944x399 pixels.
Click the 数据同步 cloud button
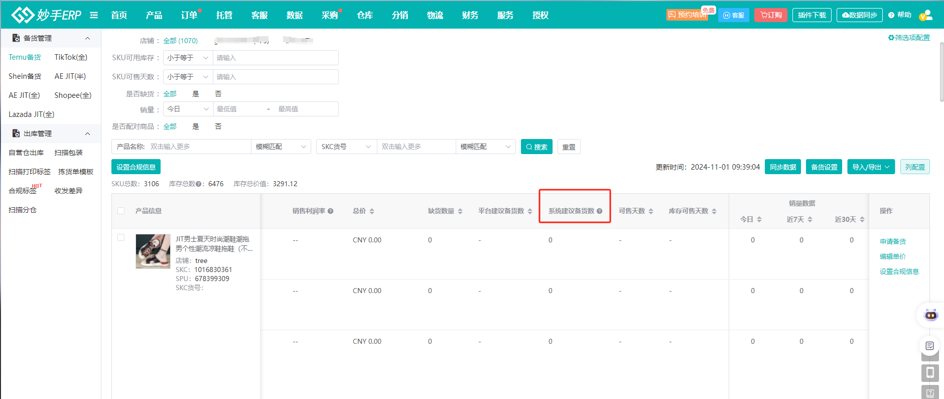860,15
